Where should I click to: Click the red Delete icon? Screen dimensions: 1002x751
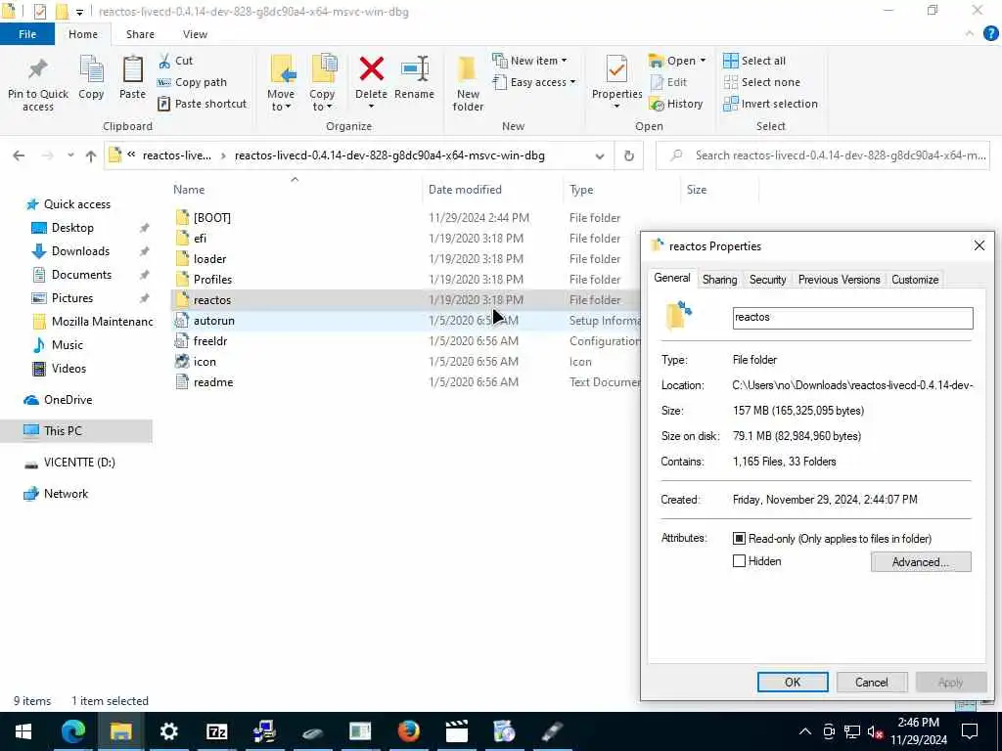pyautogui.click(x=371, y=69)
